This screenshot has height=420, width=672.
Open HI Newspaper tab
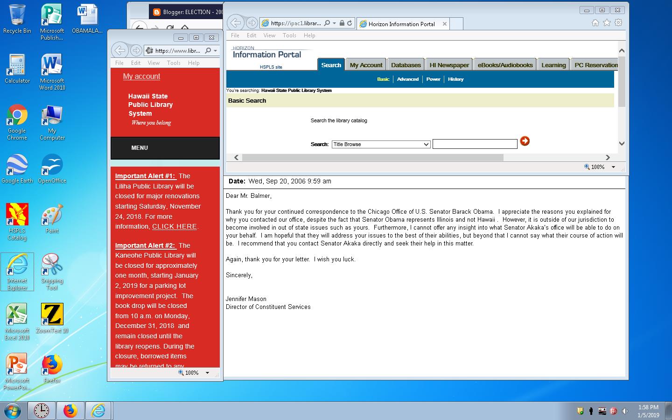coord(449,65)
